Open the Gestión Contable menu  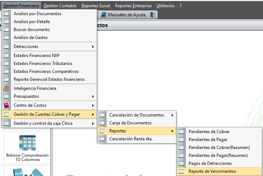coord(60,6)
